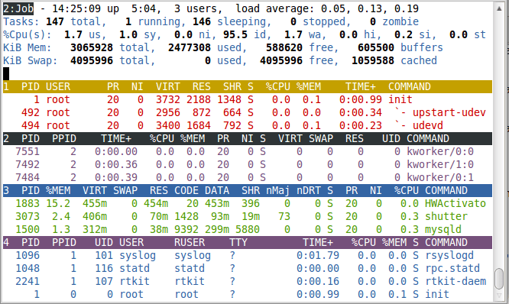Click the shutter process entry
The height and width of the screenshot is (304, 509).
(248, 216)
